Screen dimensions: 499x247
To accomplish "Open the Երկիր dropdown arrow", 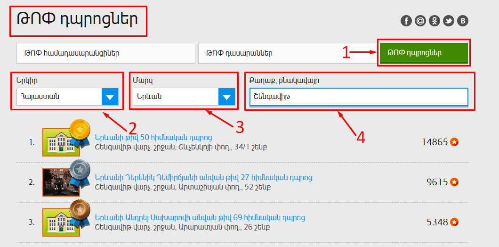I will [x=110, y=97].
